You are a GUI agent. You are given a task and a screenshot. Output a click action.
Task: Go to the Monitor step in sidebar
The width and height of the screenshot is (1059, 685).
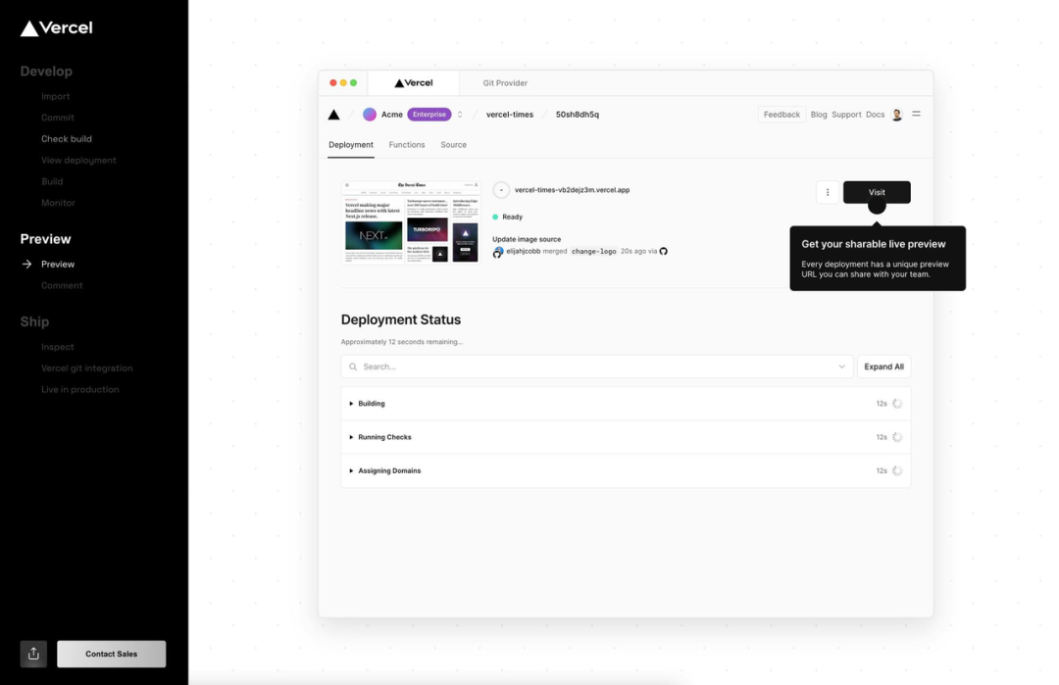58,203
